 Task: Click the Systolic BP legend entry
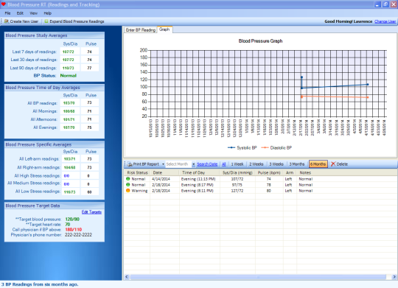point(242,147)
